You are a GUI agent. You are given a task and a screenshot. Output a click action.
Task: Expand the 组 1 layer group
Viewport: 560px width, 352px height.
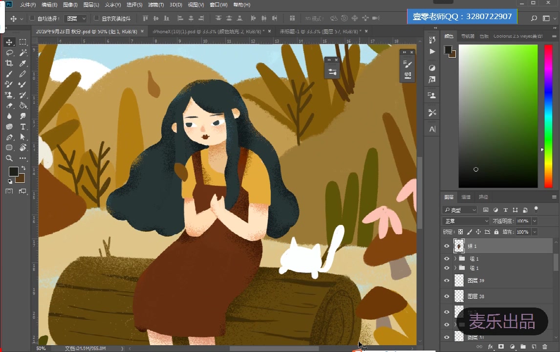(x=455, y=259)
